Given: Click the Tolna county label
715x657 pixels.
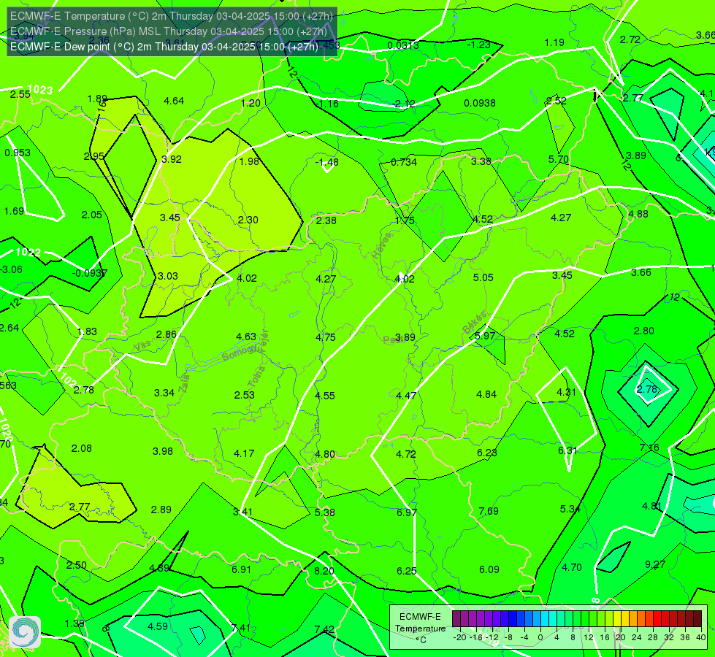Looking at the screenshot, I should pyautogui.click(x=256, y=377).
